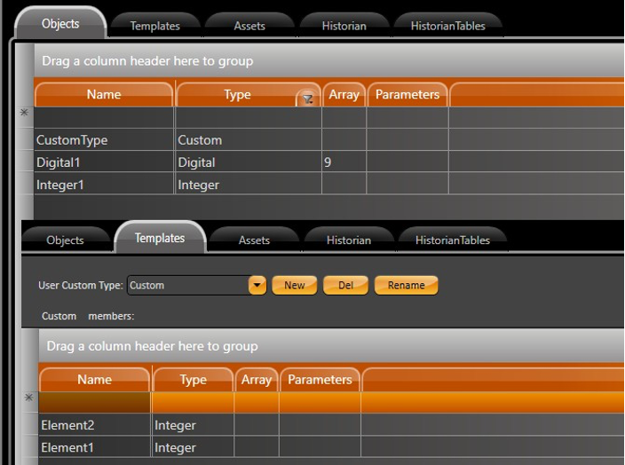The height and width of the screenshot is (465, 625).
Task: Click the filter icon on the Type column header
Action: tap(307, 99)
